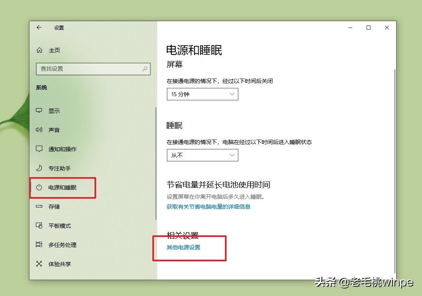Expand the sleep 从不 dropdown

tap(202, 155)
